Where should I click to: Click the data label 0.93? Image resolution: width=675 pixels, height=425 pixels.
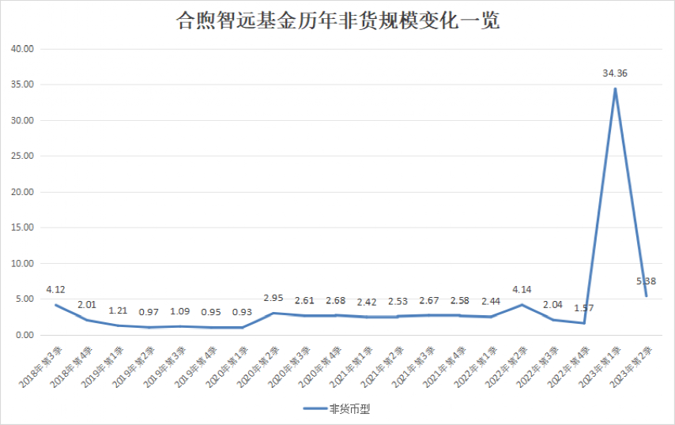[242, 312]
